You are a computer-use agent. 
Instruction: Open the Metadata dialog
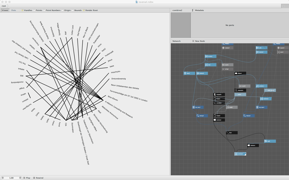pos(198,10)
